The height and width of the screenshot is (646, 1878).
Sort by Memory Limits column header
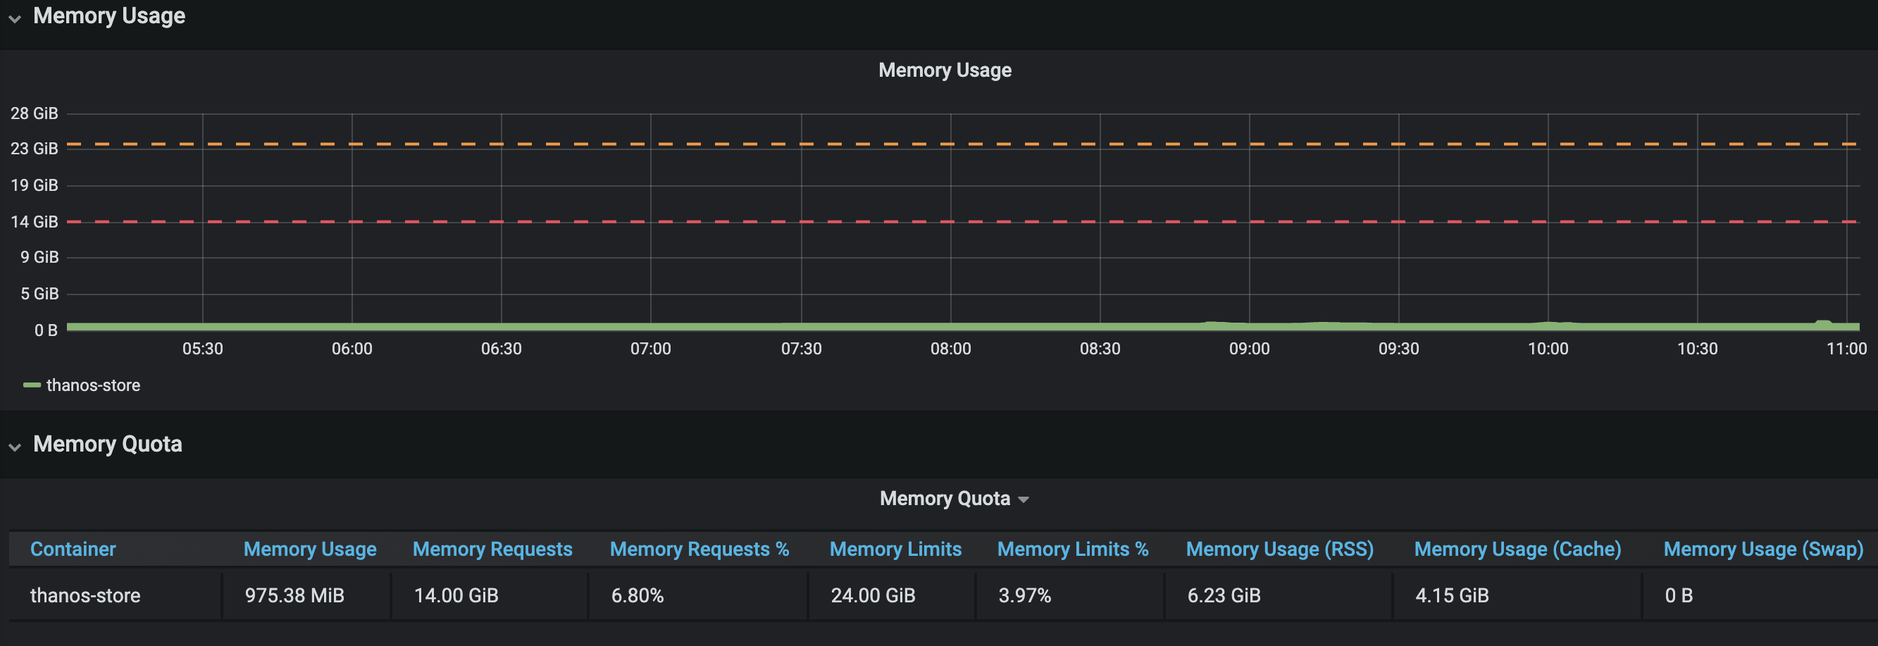tap(895, 549)
